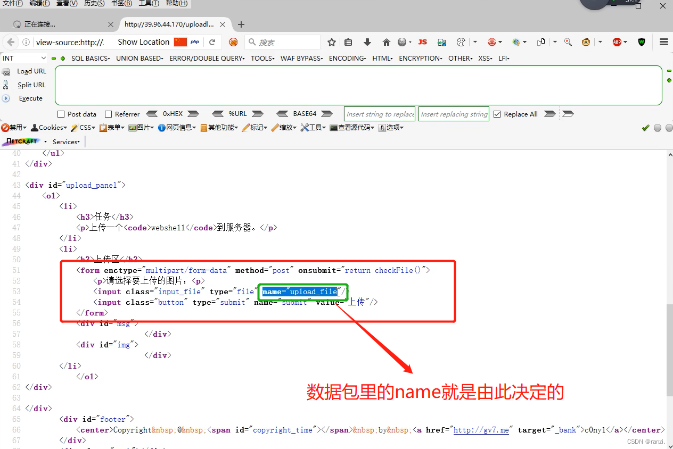
Task: Open the downloads arrow icon
Action: (367, 42)
